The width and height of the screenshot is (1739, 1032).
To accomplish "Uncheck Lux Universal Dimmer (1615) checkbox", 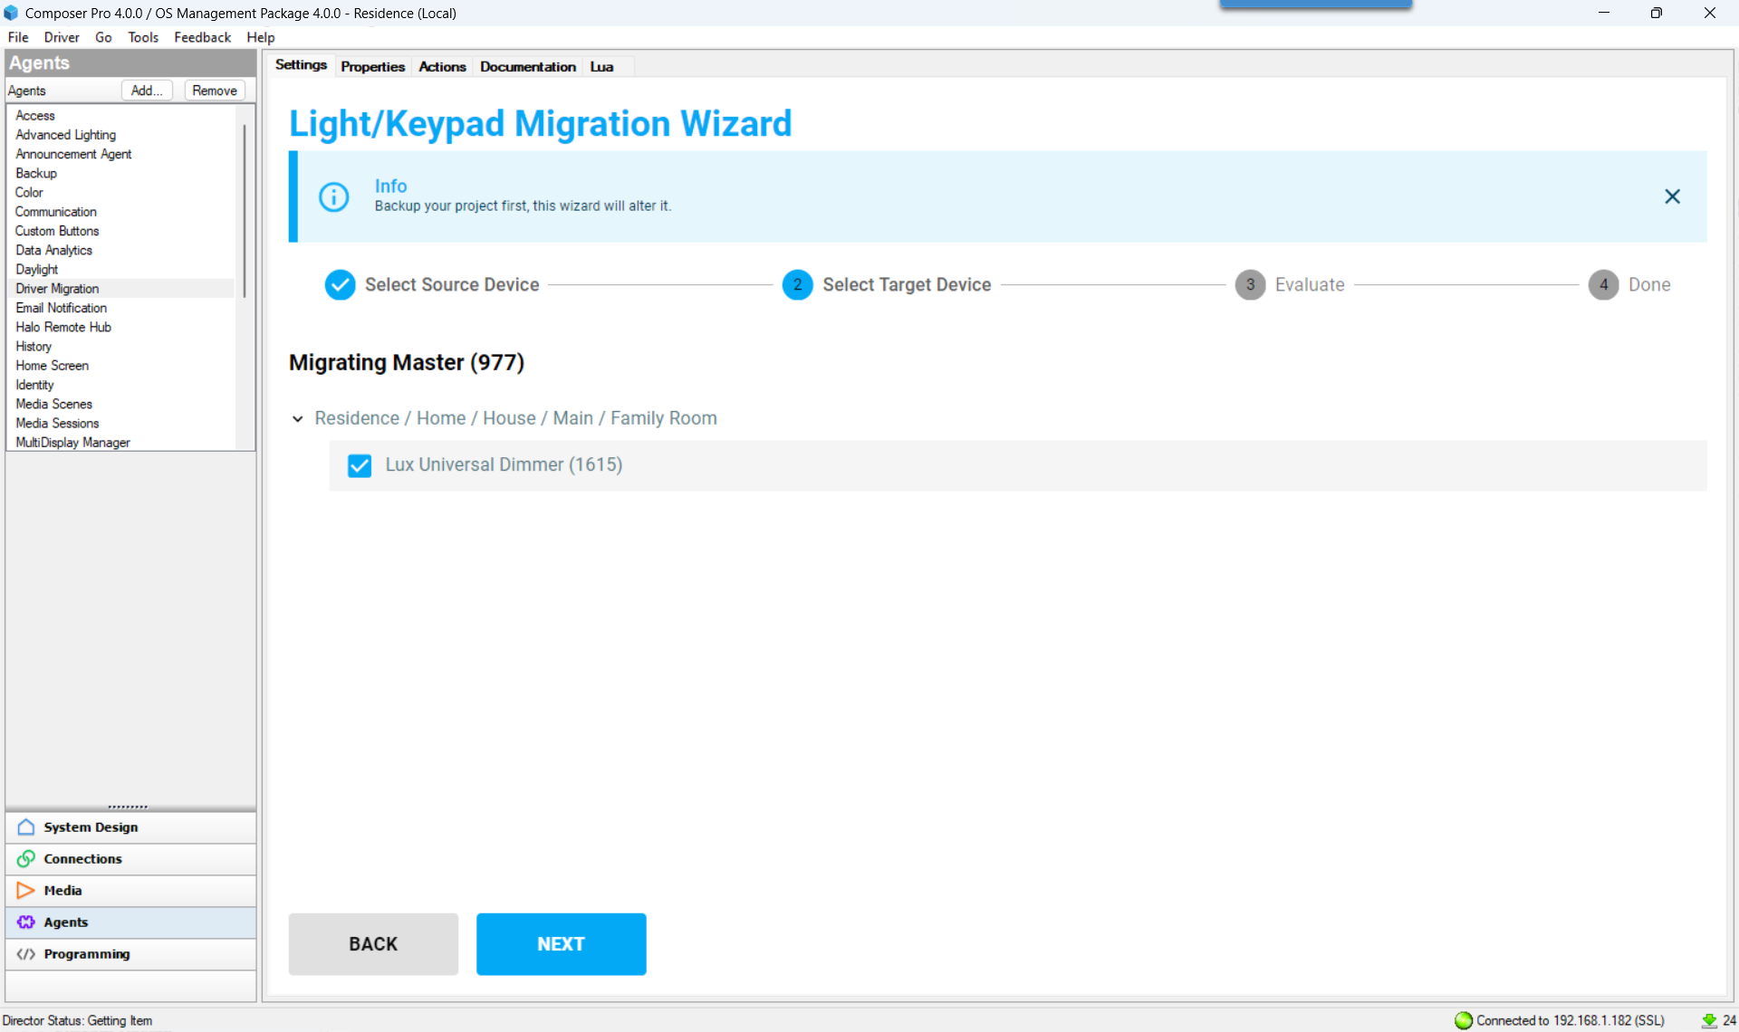I will pyautogui.click(x=360, y=465).
